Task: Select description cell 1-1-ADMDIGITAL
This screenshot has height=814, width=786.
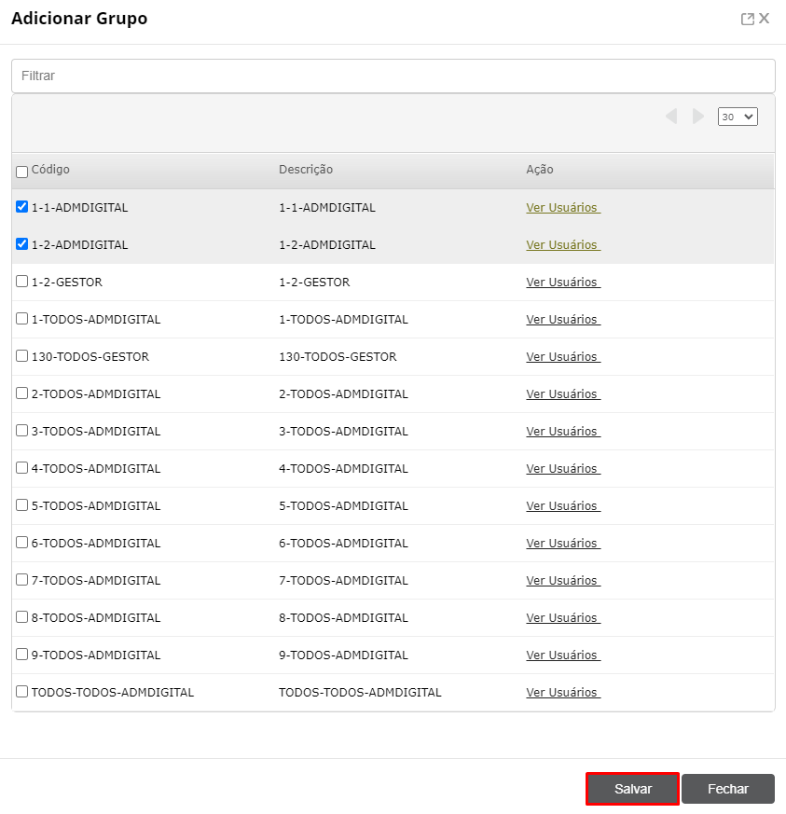Action: 327,208
